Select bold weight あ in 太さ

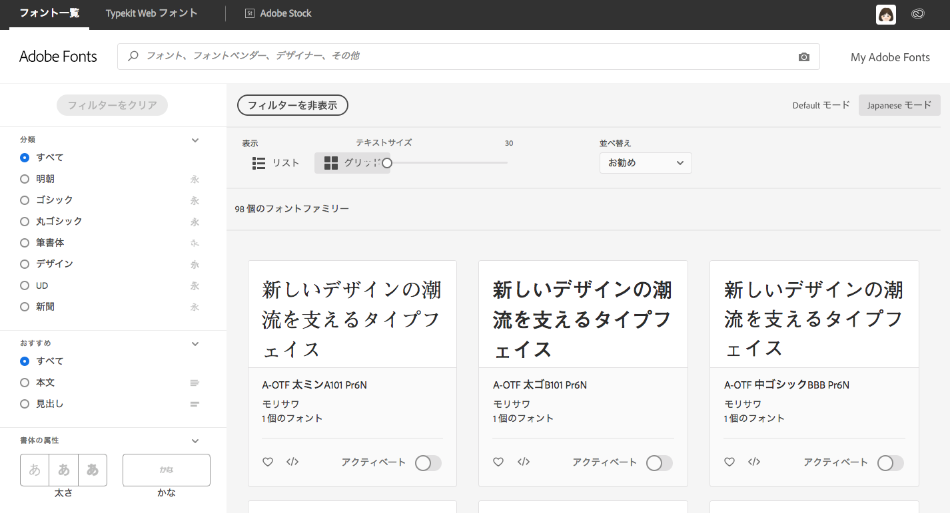tap(93, 470)
